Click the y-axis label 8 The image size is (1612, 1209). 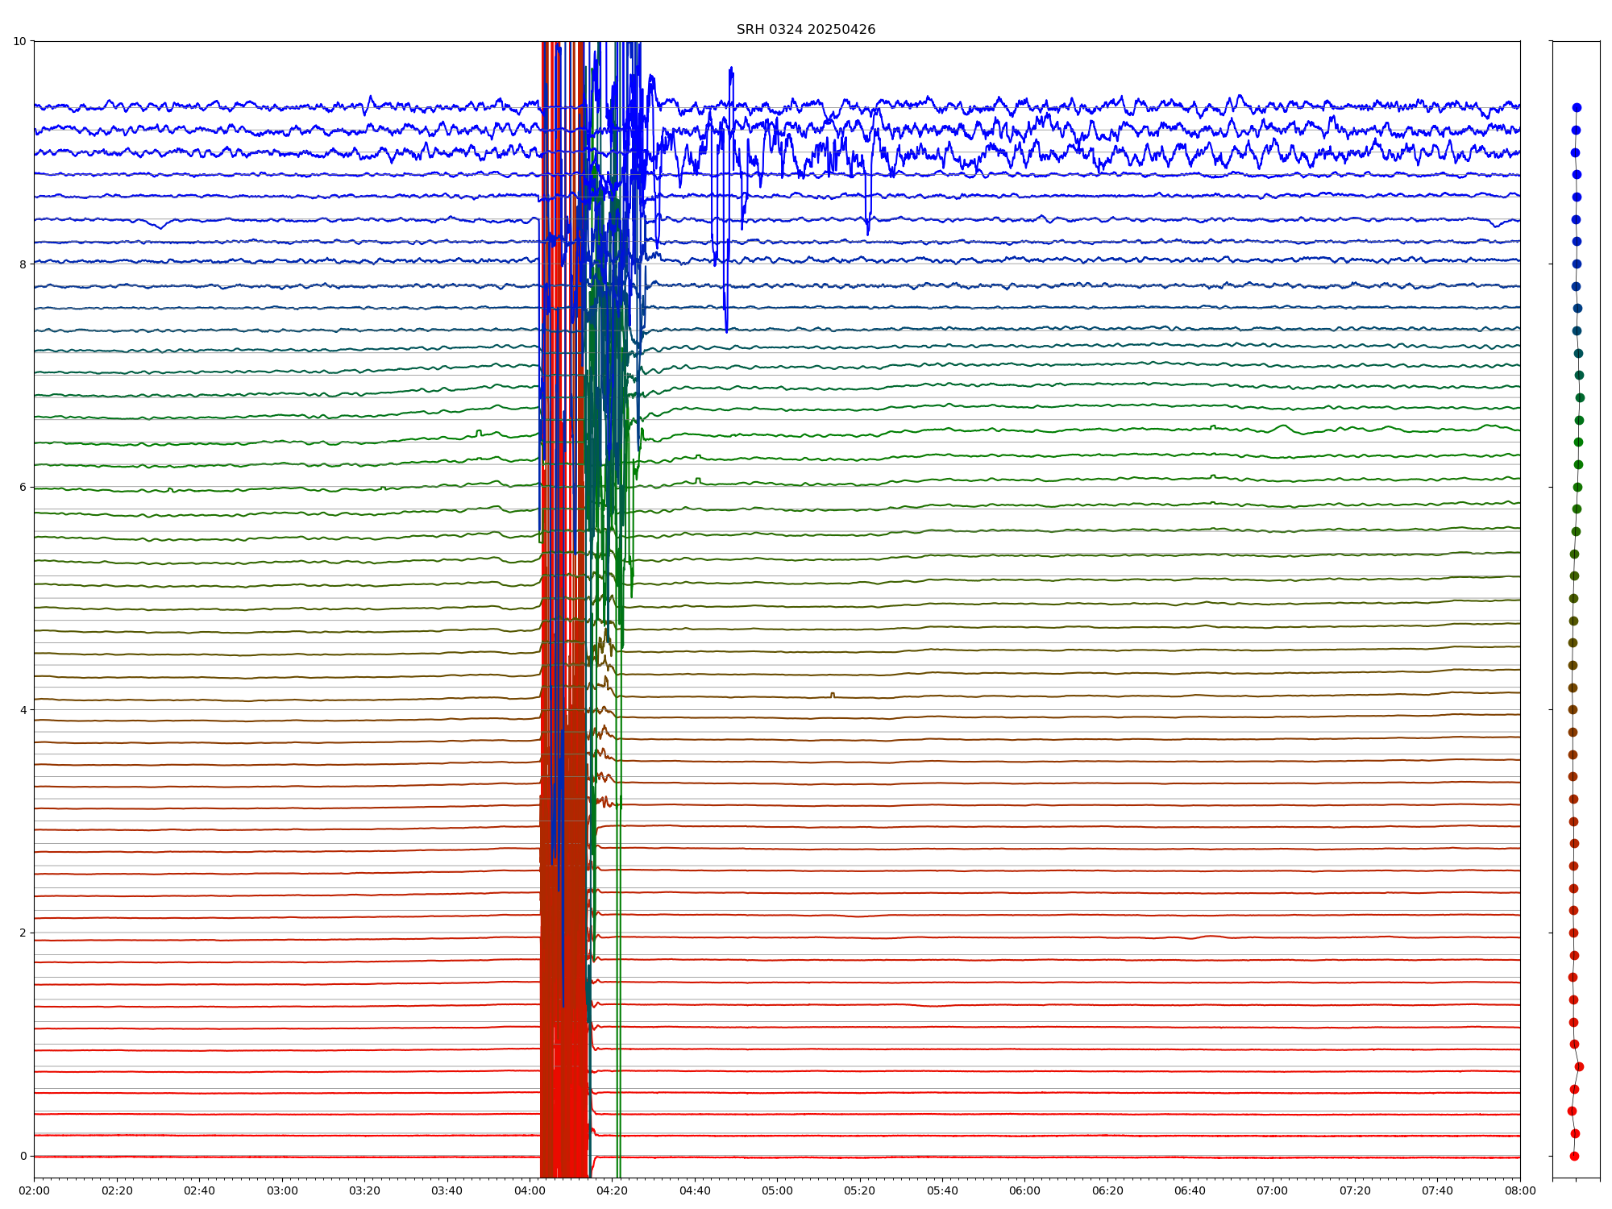pos(23,264)
